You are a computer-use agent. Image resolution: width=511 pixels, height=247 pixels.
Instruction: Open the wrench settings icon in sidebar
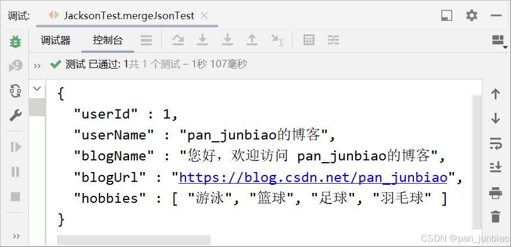pyautogui.click(x=15, y=115)
